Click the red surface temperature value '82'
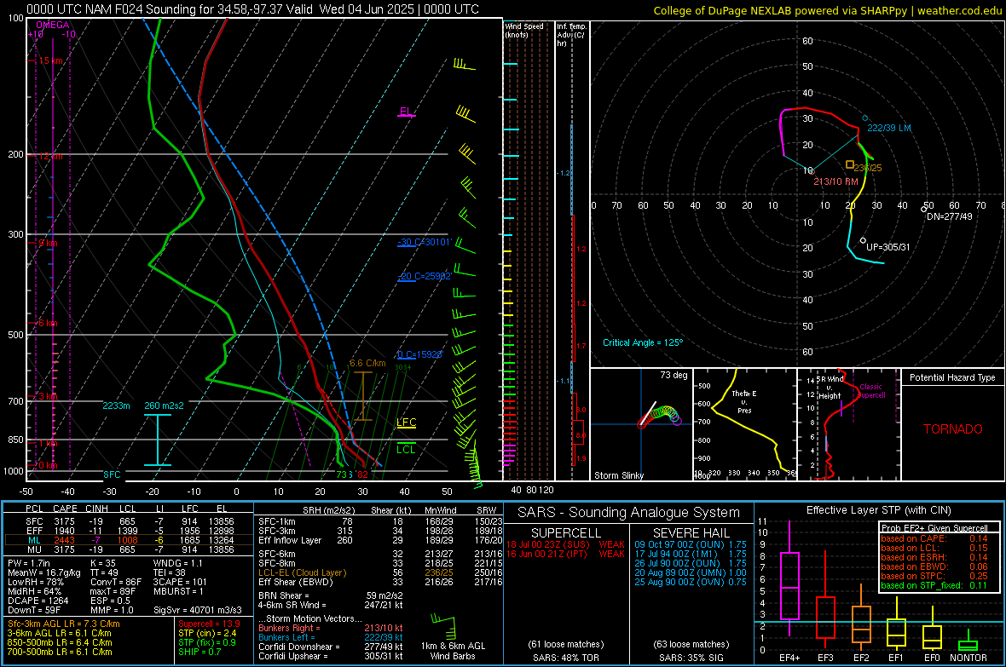This screenshot has height=667, width=1006. (x=363, y=474)
